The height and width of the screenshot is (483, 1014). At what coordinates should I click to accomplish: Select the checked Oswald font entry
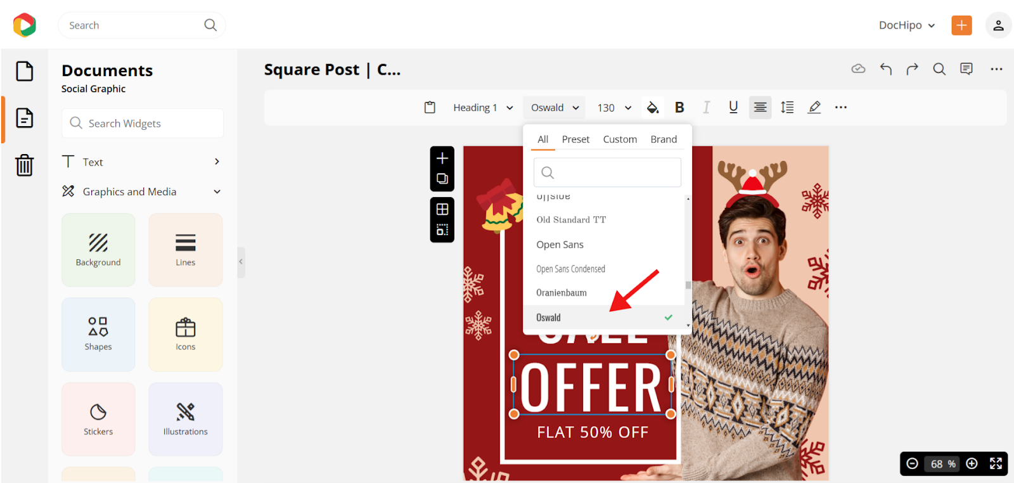(x=604, y=318)
